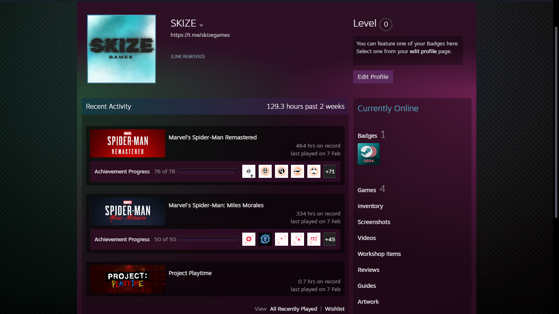
Task: Open Videos from profile sidebar
Action: pos(367,238)
